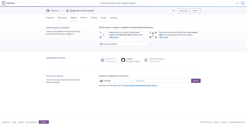Favorite the app with the star icon
This screenshot has width=247, height=125.
click(x=173, y=11)
